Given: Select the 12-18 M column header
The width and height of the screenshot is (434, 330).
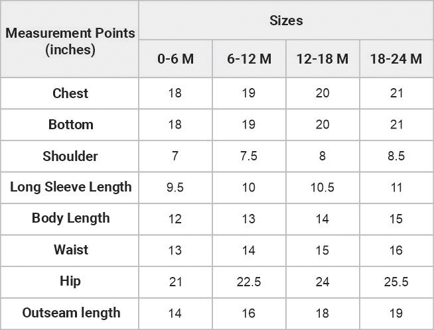Looking at the screenshot, I should [x=323, y=58].
